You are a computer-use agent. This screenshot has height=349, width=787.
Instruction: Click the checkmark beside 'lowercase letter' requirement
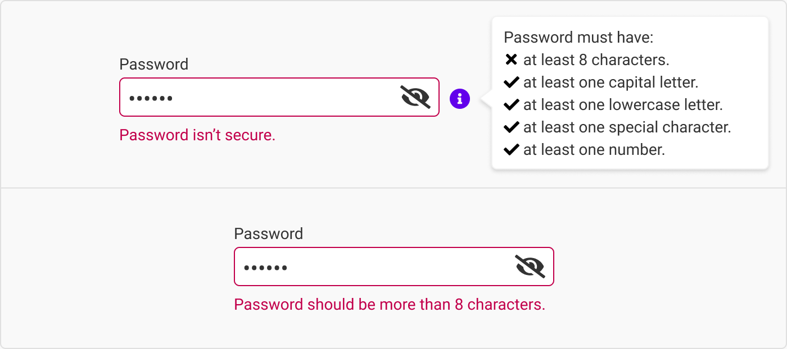[510, 104]
